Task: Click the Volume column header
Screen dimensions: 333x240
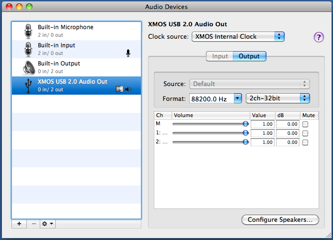Action: [x=211, y=115]
